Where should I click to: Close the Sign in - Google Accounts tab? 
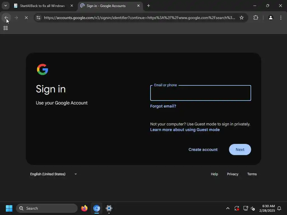tap(138, 6)
